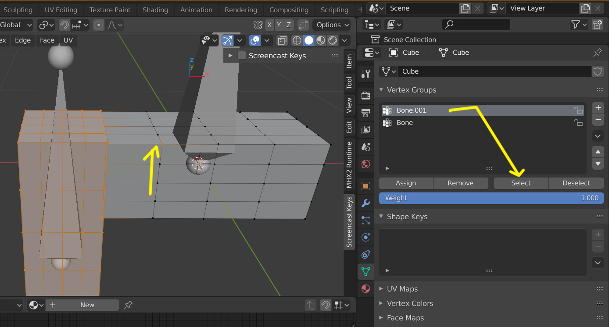Switch viewport to wireframe shading
This screenshot has height=327, width=609.
pos(297,40)
